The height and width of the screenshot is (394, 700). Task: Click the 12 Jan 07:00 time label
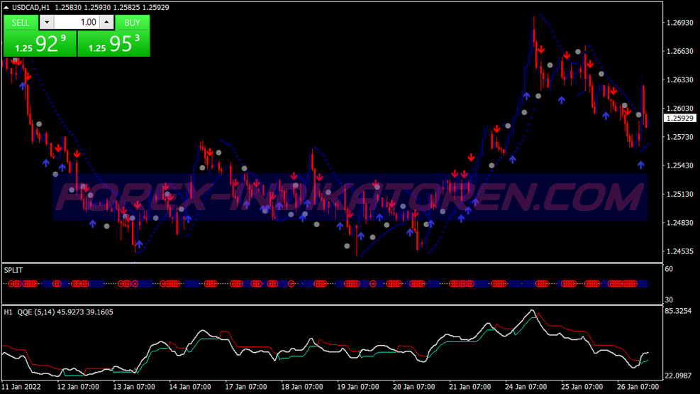pos(78,387)
